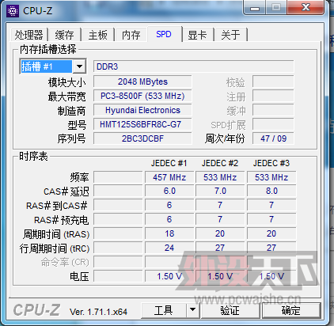Switch to the 关于 tab

pos(231,35)
